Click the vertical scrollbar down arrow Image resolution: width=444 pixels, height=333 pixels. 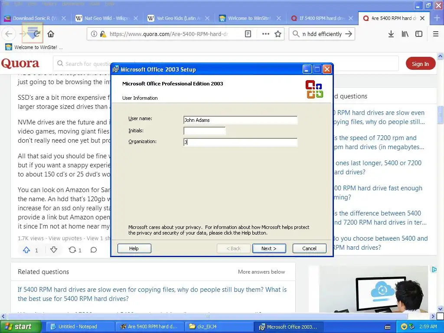click(441, 309)
